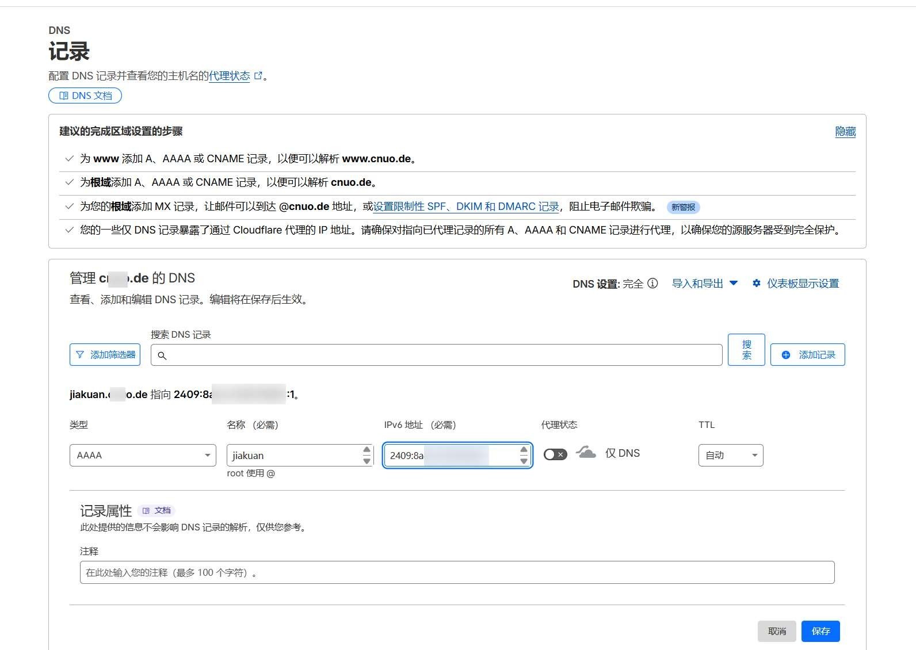The height and width of the screenshot is (650, 916).
Task: Click the 添加筛选器 button
Action: point(105,354)
